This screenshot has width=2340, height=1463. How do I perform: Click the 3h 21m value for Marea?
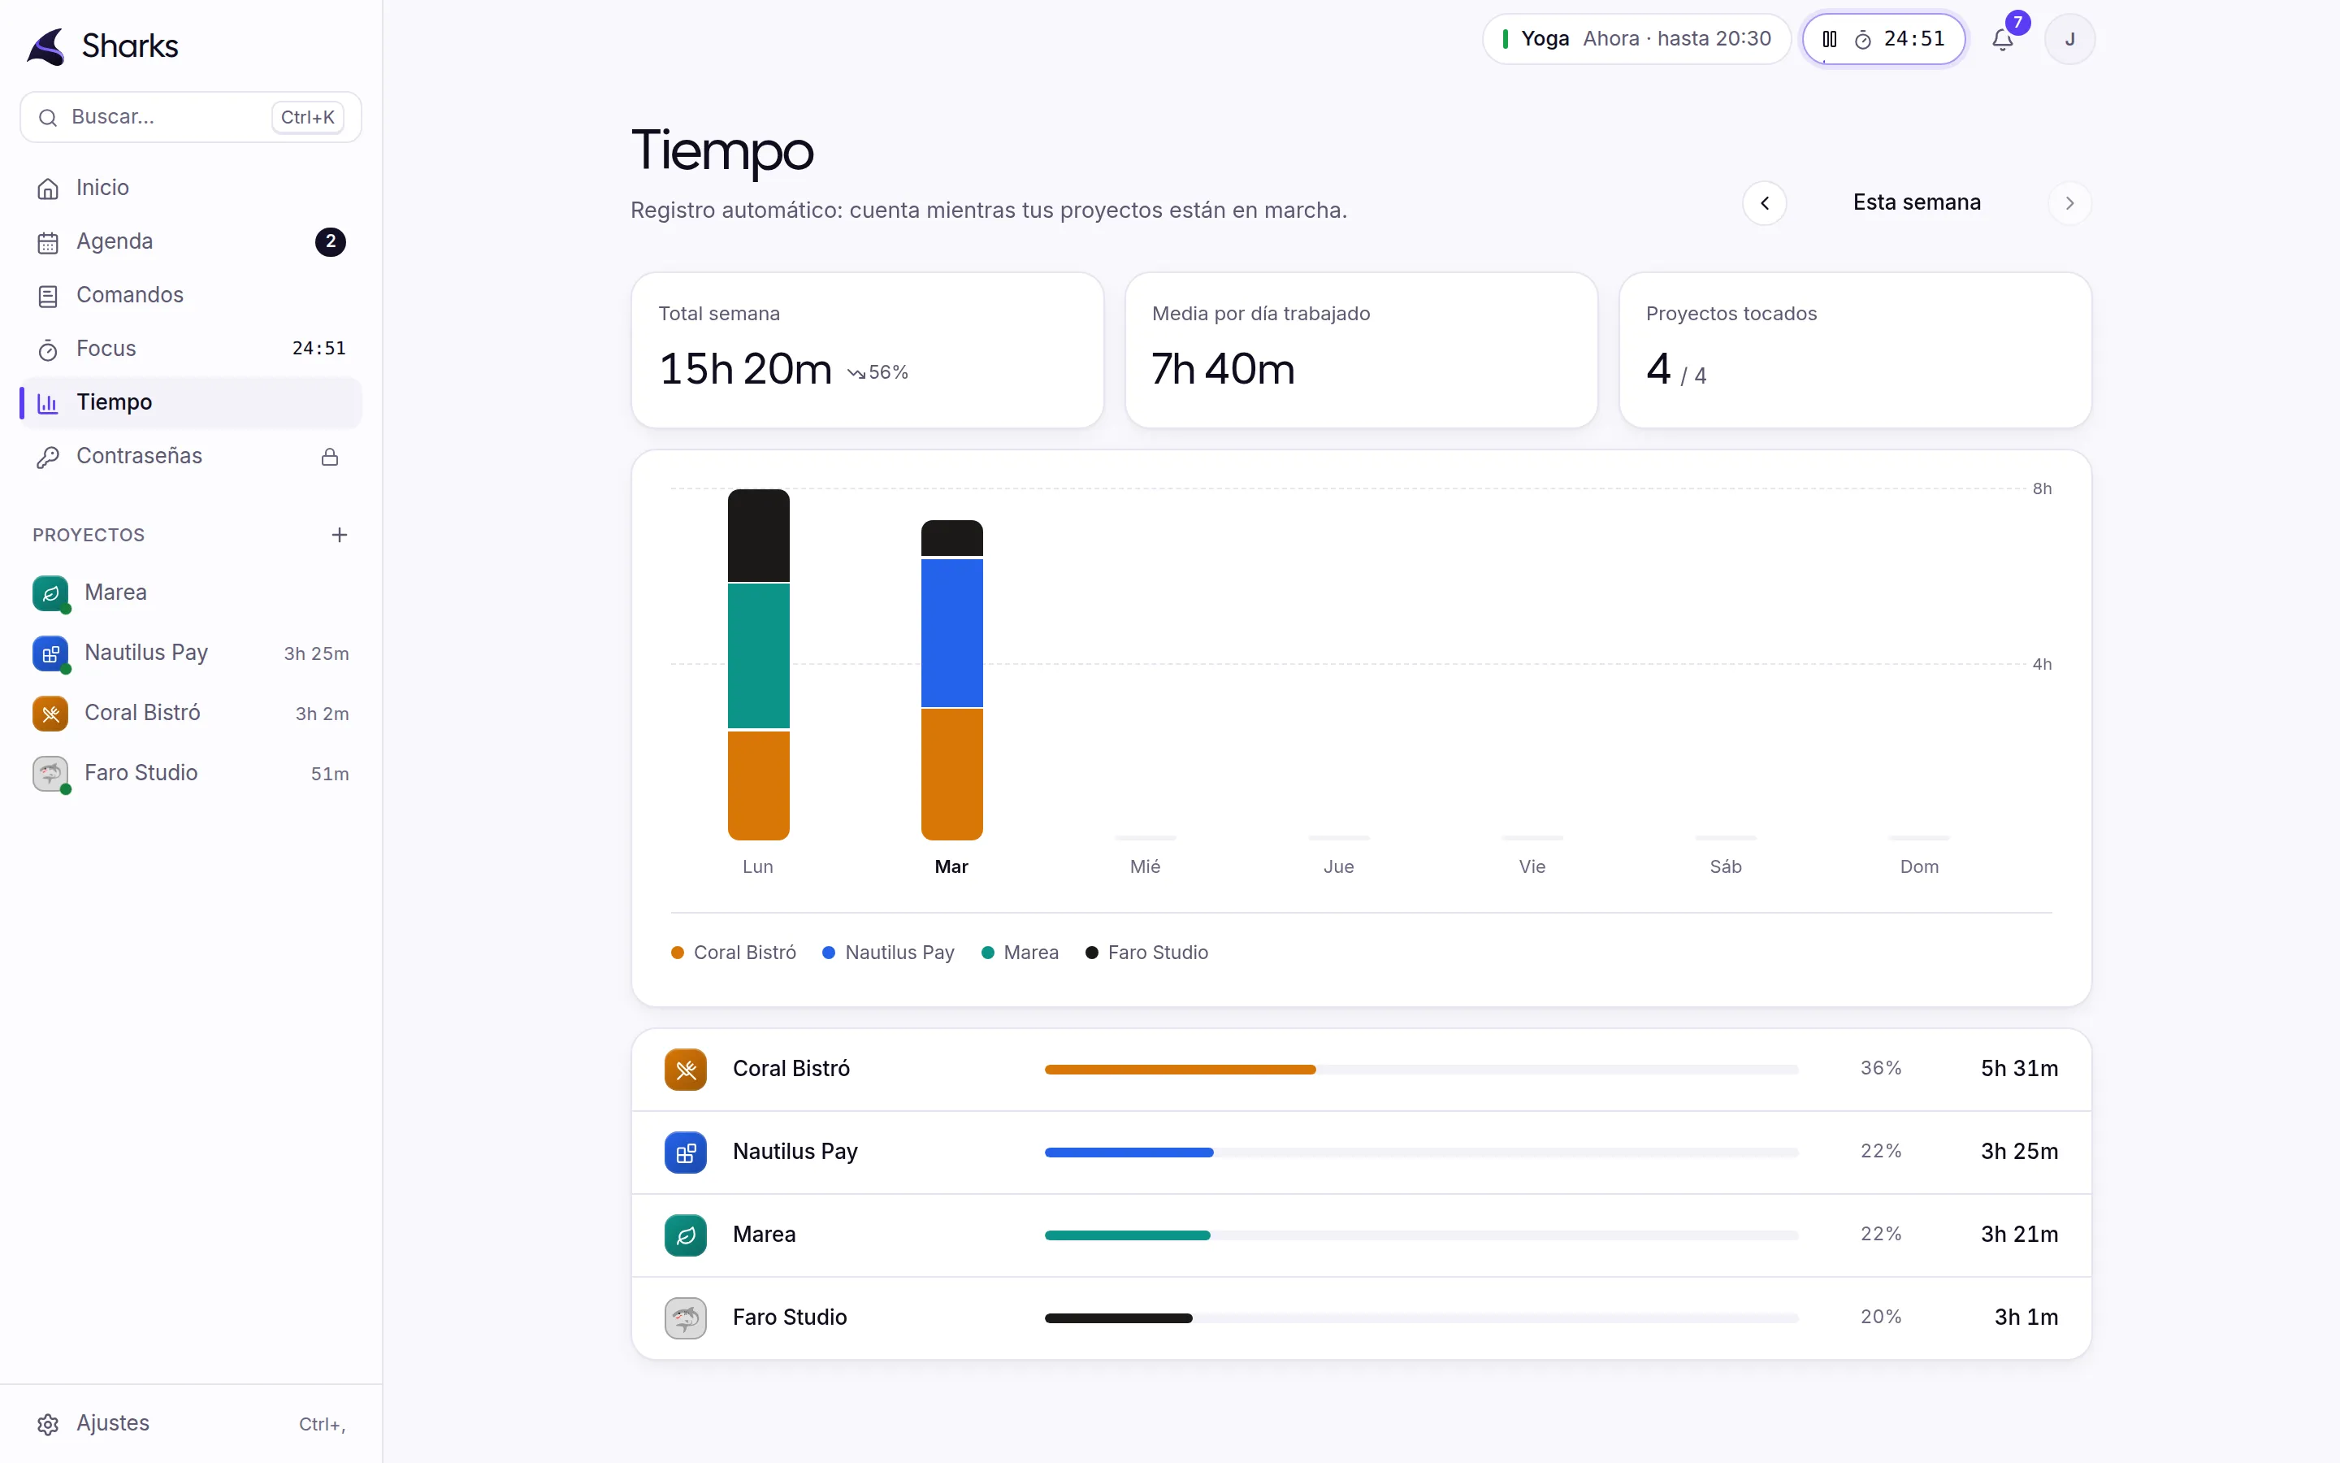click(2019, 1235)
